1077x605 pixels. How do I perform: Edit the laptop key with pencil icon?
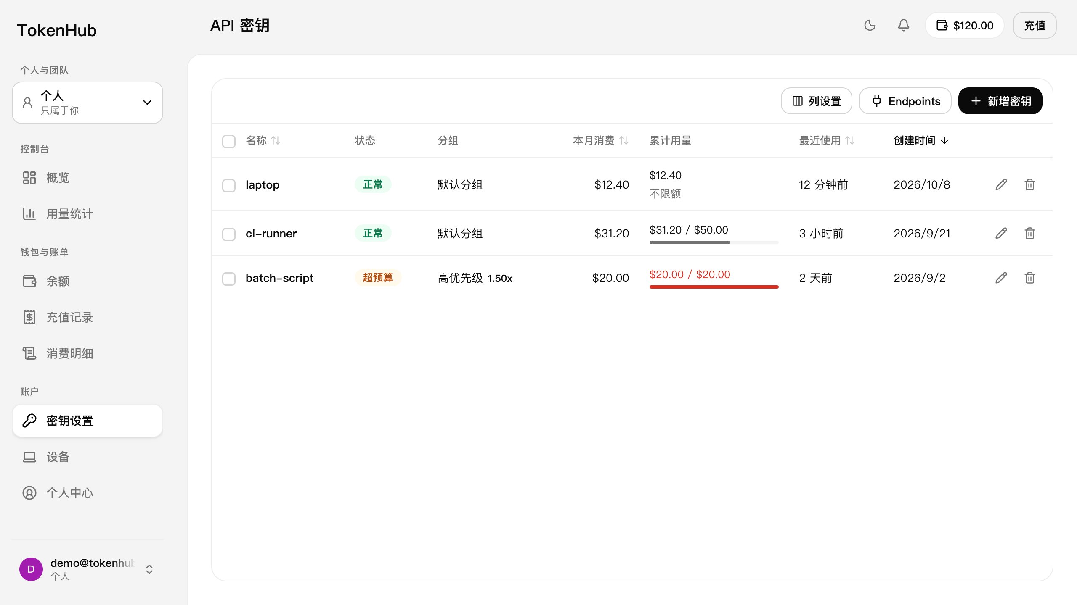pos(1001,184)
